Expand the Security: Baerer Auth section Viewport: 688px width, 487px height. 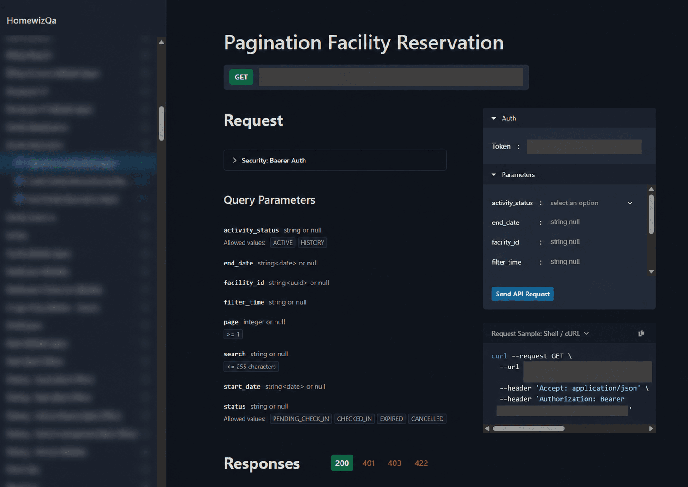click(x=335, y=160)
